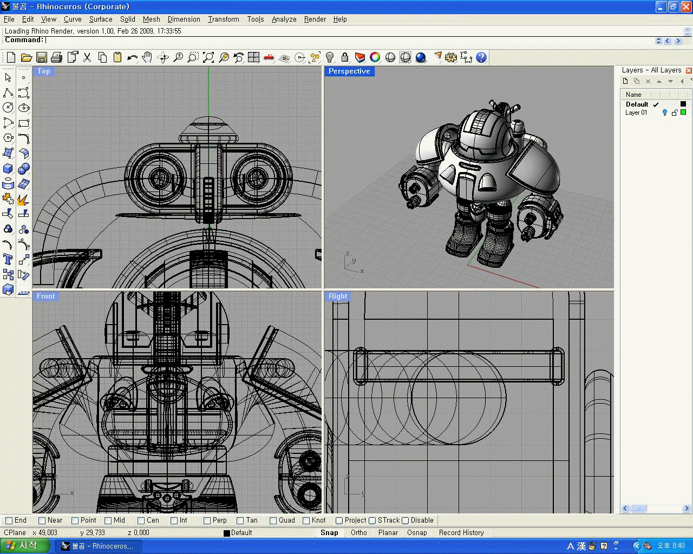Open the Options gear icon
Image resolution: width=693 pixels, height=554 pixels.
pos(451,57)
